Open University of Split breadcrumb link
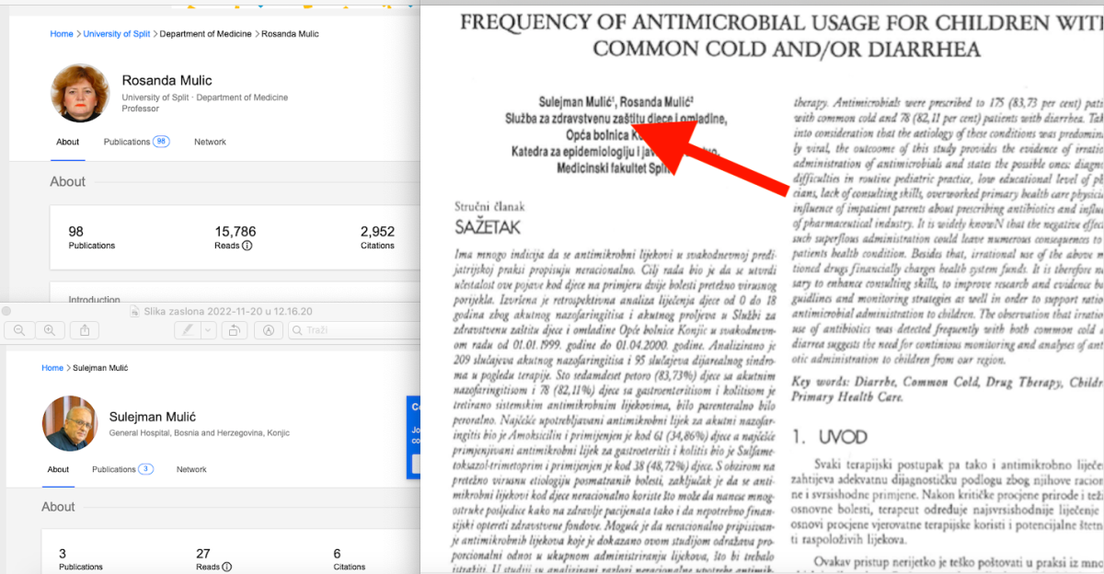The width and height of the screenshot is (1104, 574). tap(119, 34)
